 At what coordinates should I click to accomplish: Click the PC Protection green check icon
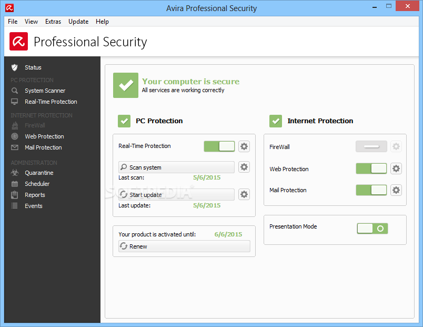tap(124, 121)
